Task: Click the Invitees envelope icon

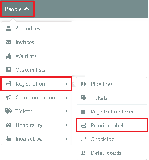Action: 9,42
